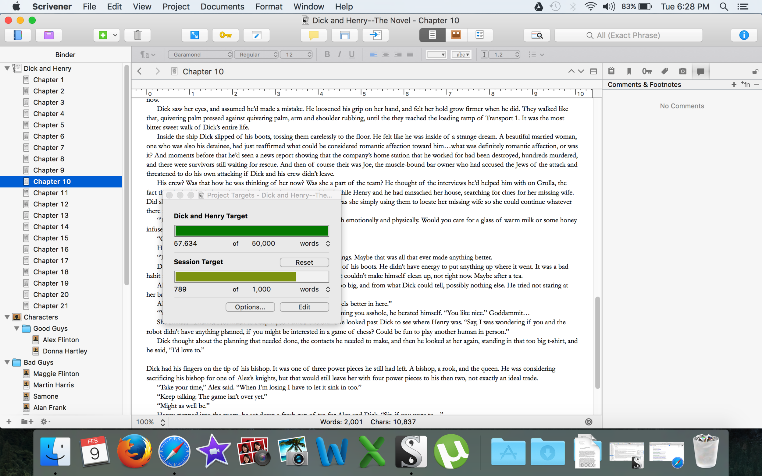The image size is (762, 476).
Task: Switch to Corkboard view mode
Action: 456,35
